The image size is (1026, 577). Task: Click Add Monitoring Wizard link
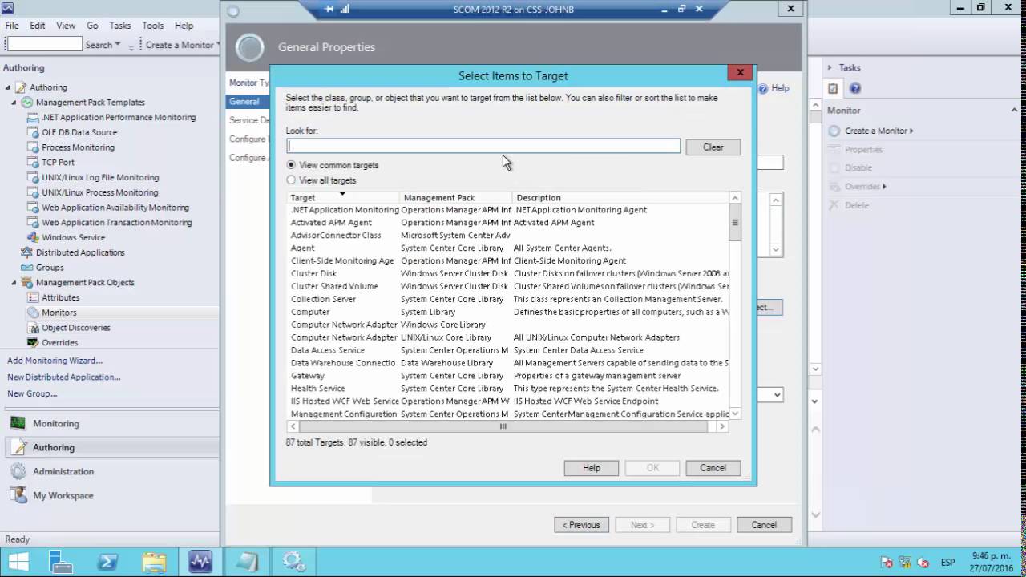point(55,361)
